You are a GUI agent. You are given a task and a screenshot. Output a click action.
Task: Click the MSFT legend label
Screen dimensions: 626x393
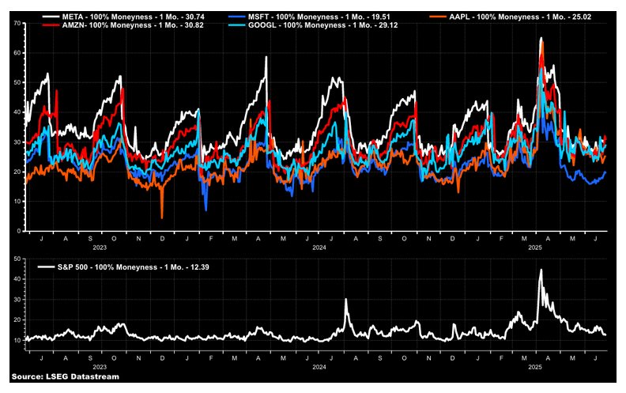[x=319, y=17]
